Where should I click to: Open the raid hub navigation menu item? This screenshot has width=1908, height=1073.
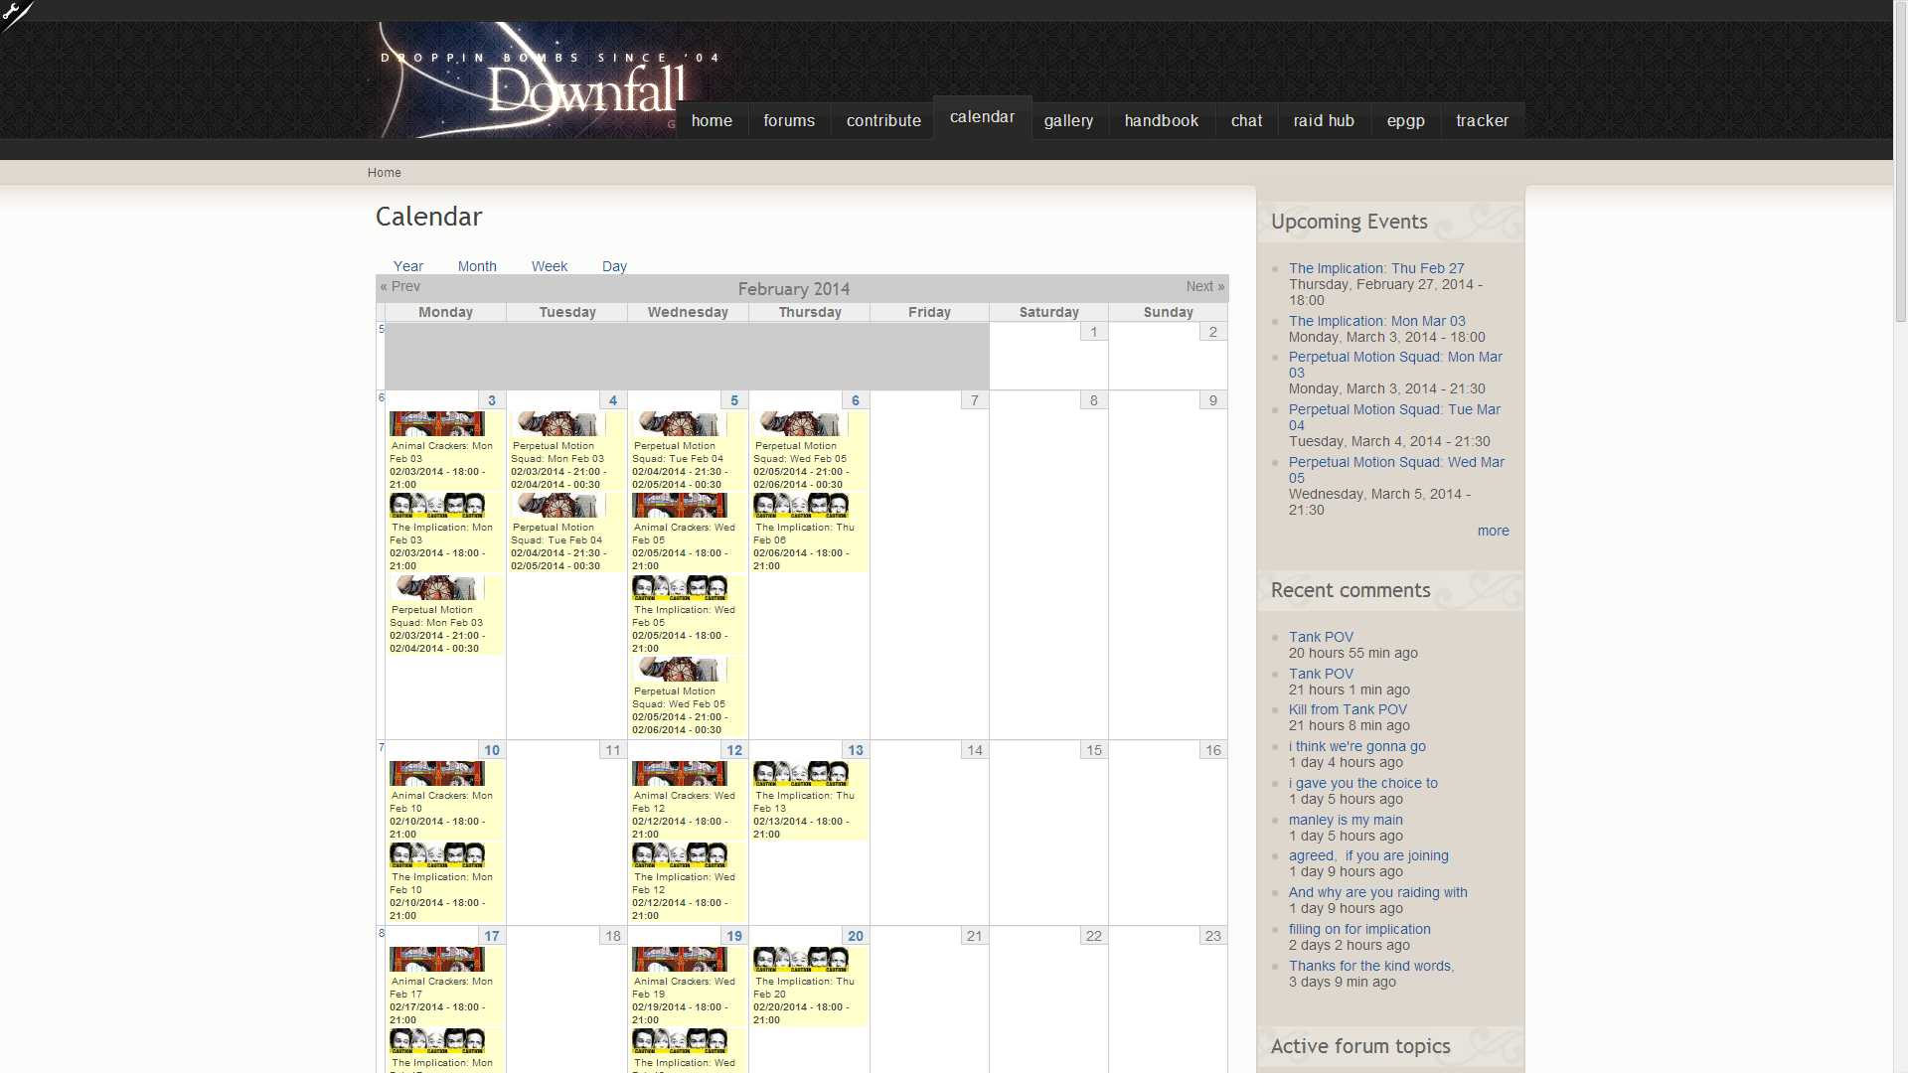coord(1323,120)
